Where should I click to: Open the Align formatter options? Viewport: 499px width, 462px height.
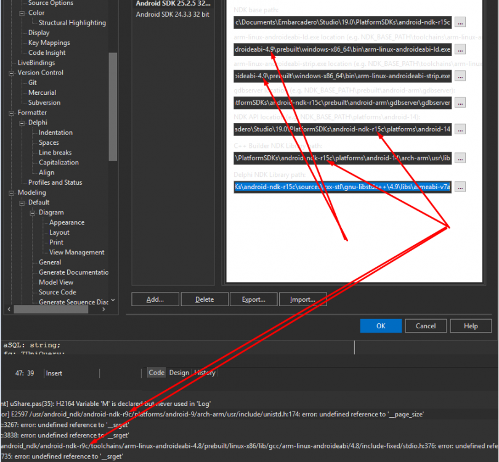[46, 172]
